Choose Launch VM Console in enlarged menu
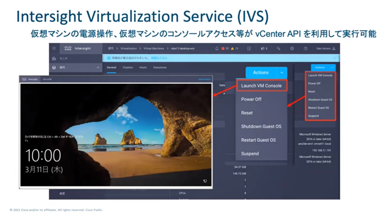385x217 pixels. (x=262, y=86)
